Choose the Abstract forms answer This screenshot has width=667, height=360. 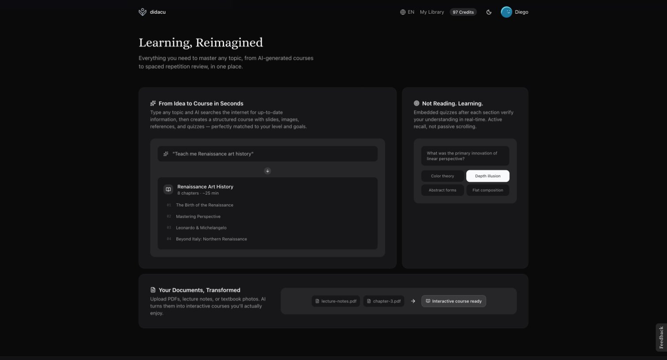(x=442, y=190)
